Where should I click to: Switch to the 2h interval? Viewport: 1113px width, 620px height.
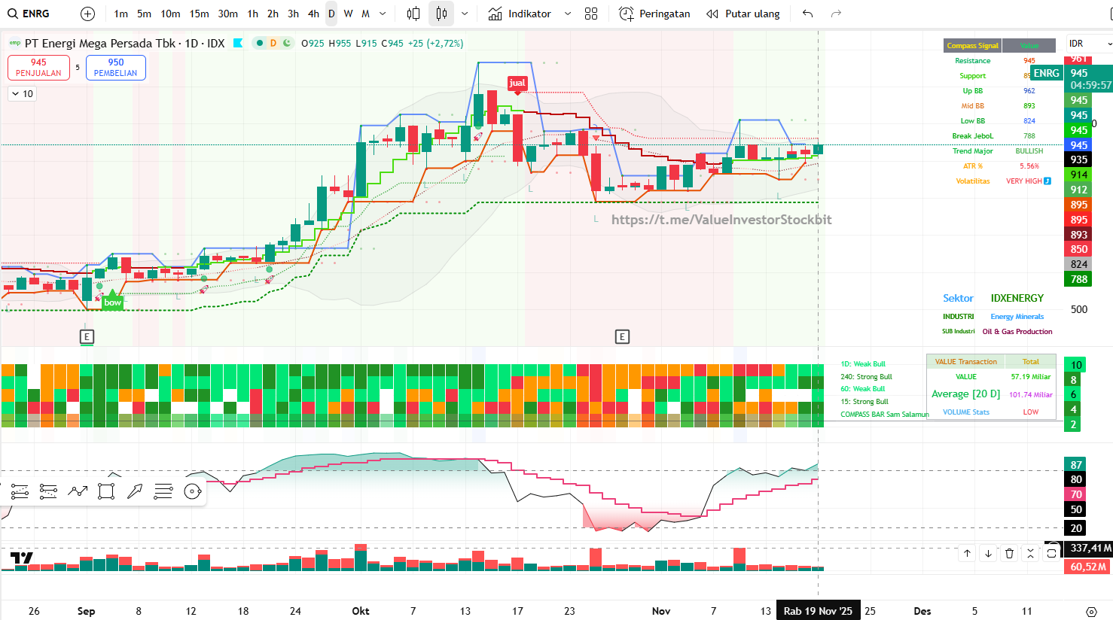coord(273,14)
